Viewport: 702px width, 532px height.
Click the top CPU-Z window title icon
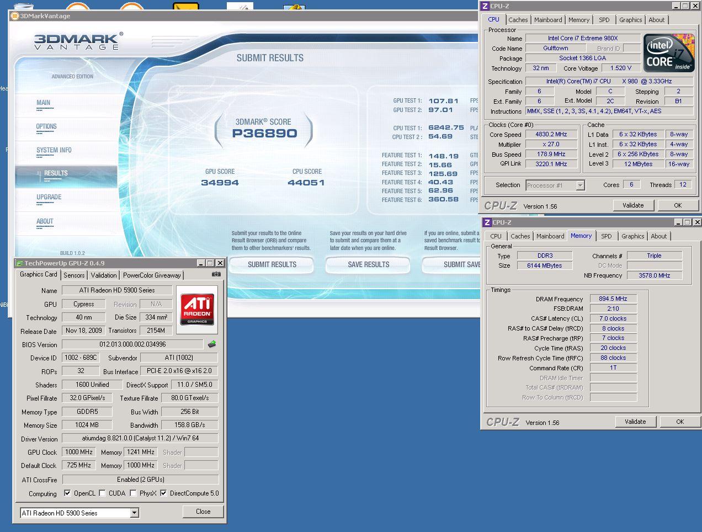pos(485,6)
